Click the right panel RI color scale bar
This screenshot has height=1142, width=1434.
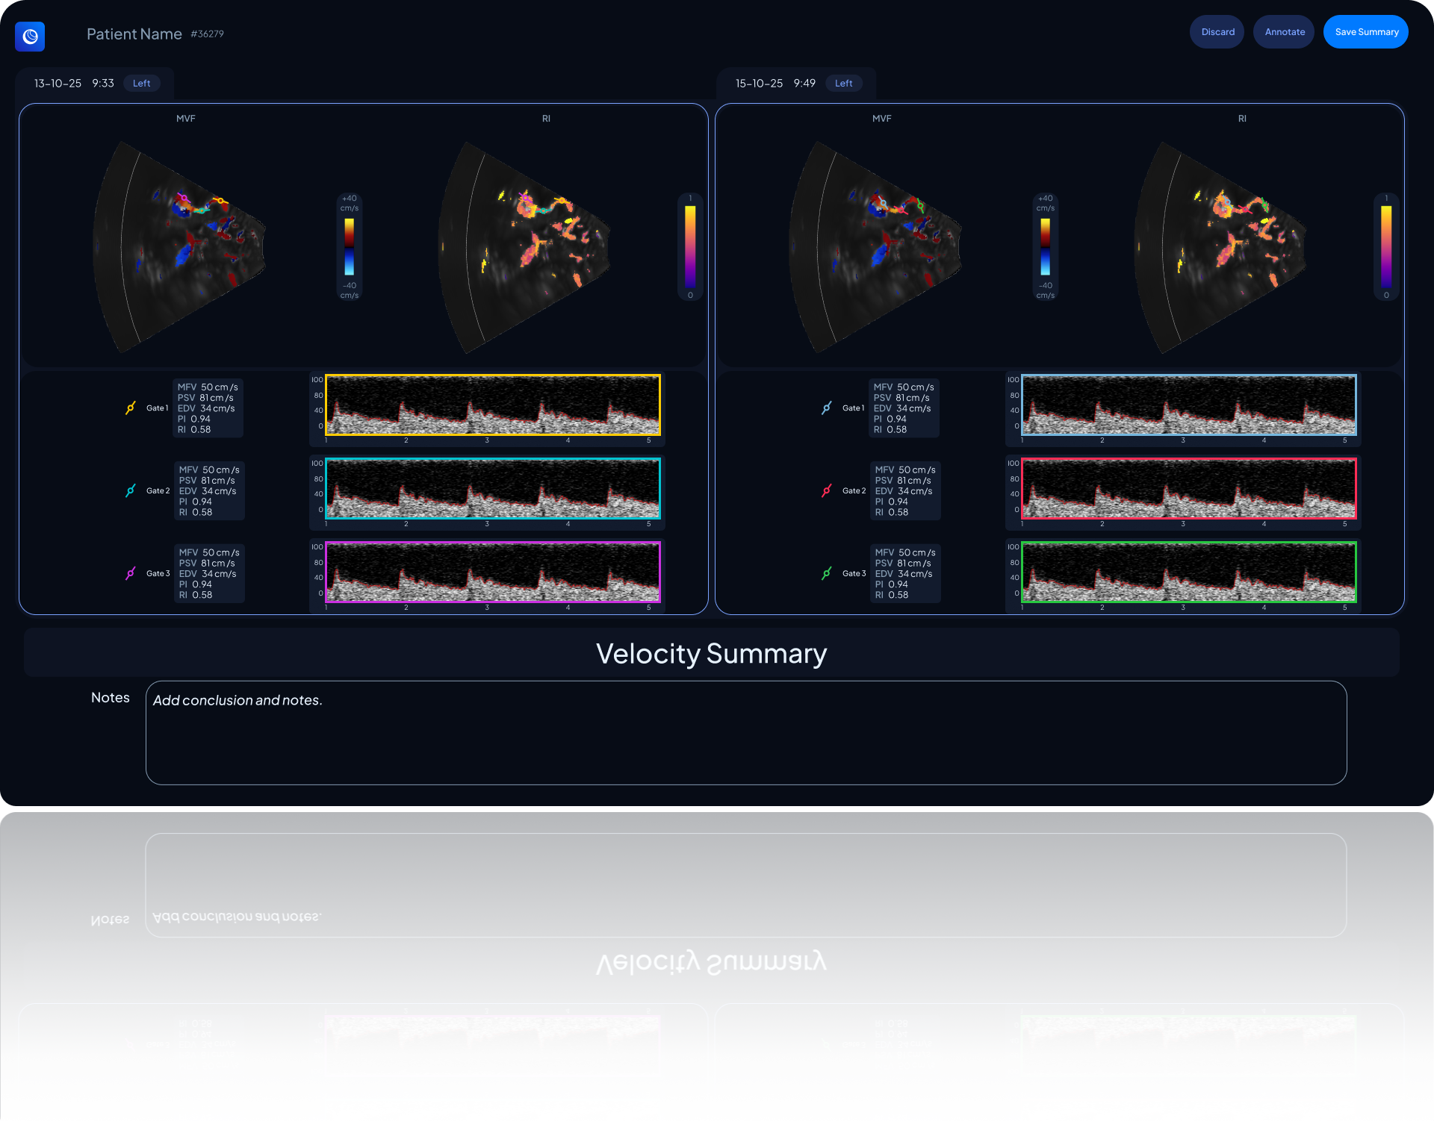point(1385,246)
